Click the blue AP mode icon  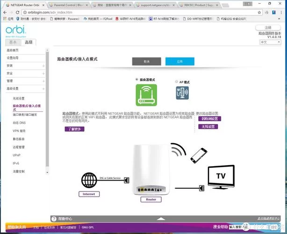[x=182, y=93]
